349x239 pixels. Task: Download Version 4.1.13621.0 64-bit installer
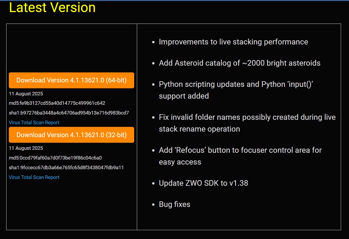(72, 80)
